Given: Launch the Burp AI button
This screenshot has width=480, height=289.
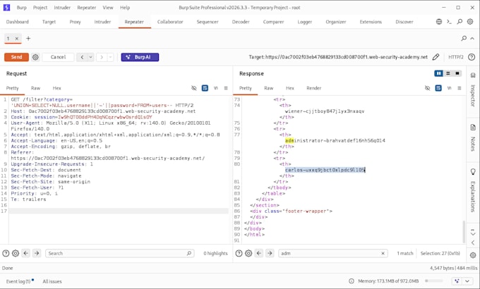Looking at the screenshot, I should click(140, 57).
